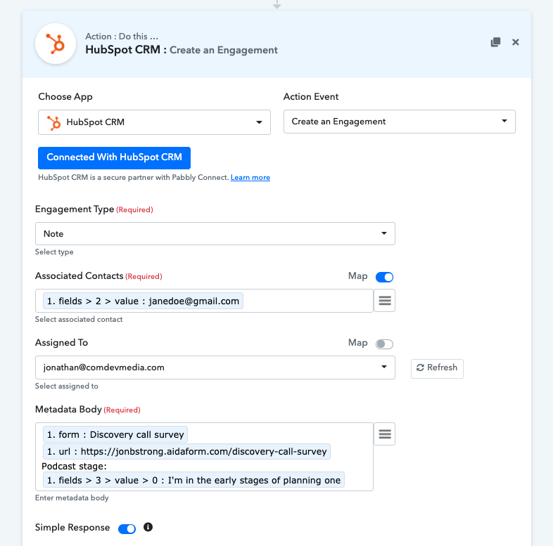The height and width of the screenshot is (546, 553).
Task: Click the duplicate step icon
Action: [x=495, y=42]
